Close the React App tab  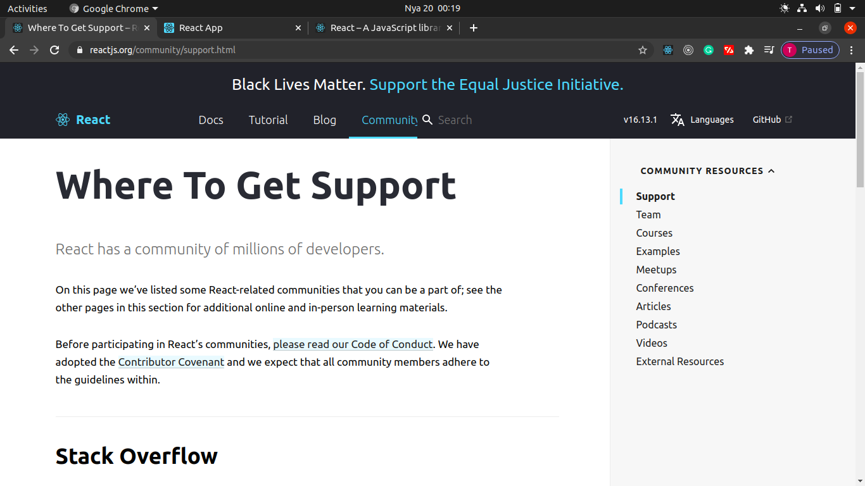pos(299,28)
